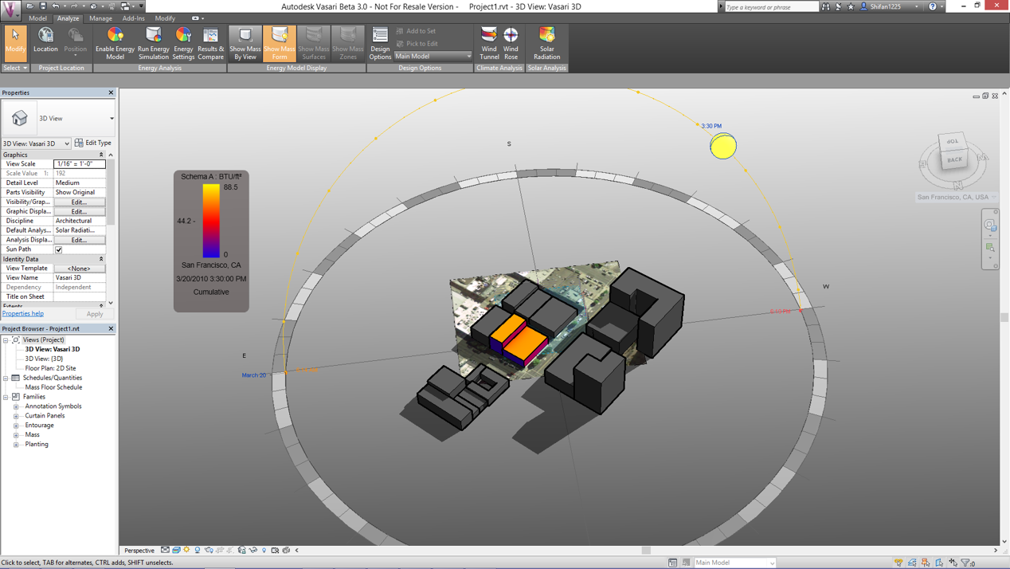1010x569 pixels.
Task: Select the Modify tool in the ribbon
Action: (15, 43)
